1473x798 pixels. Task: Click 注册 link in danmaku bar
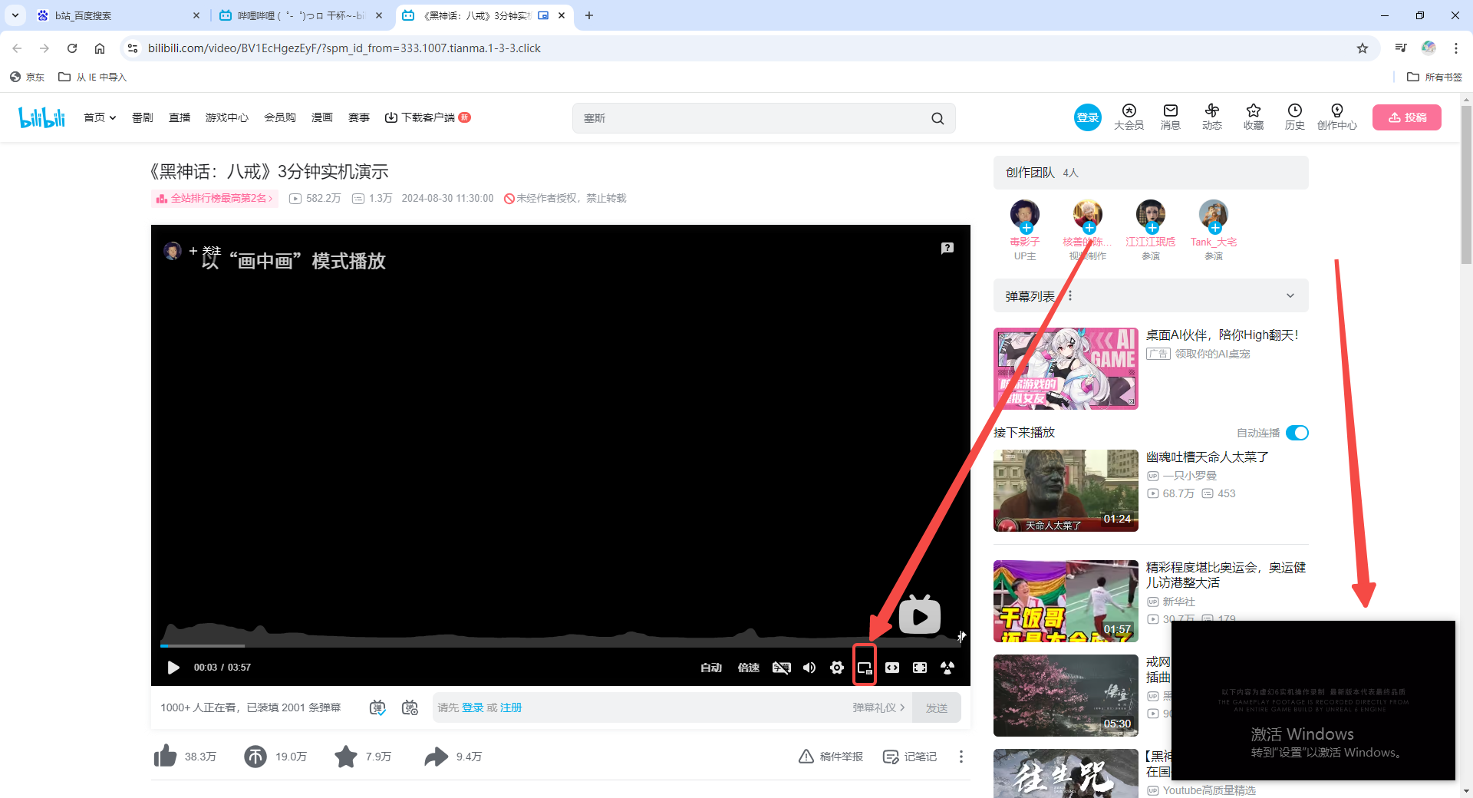511,707
